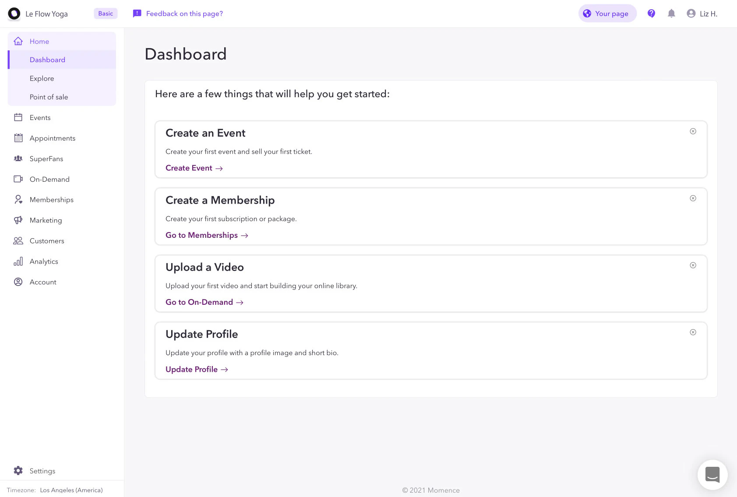Select the Appointments icon
737x497 pixels.
point(18,138)
